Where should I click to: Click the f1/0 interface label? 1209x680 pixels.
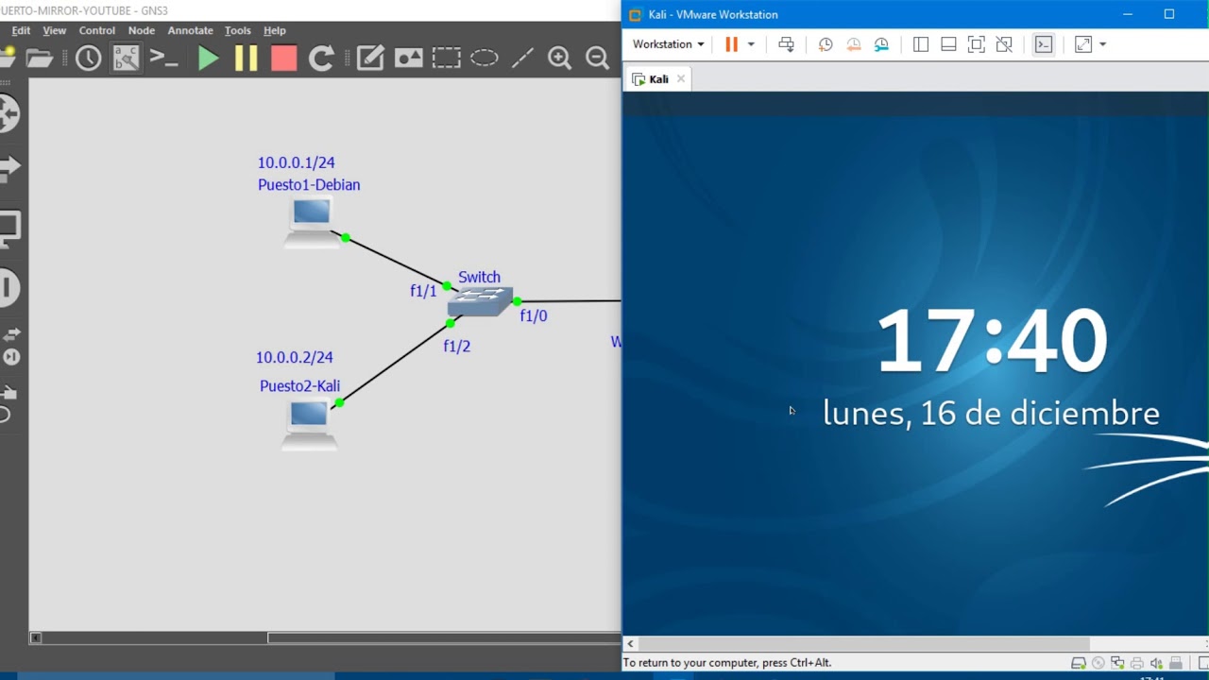[534, 315]
